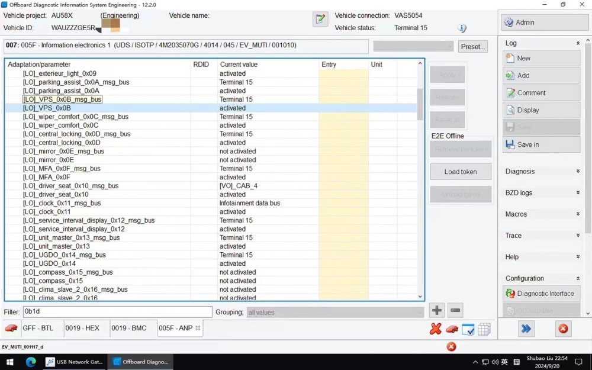Click the Diagnostic Interface button
Image resolution: width=592 pixels, height=370 pixels.
coord(542,294)
